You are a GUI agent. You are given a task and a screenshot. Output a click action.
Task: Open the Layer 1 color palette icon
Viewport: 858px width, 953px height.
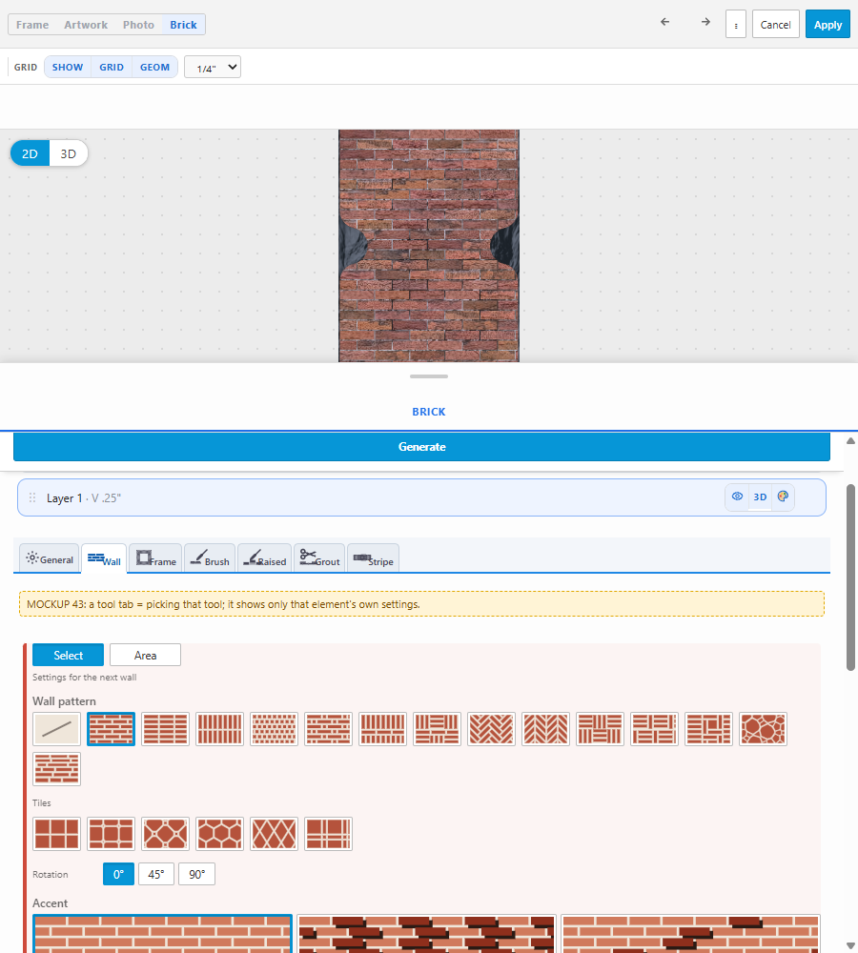click(783, 497)
